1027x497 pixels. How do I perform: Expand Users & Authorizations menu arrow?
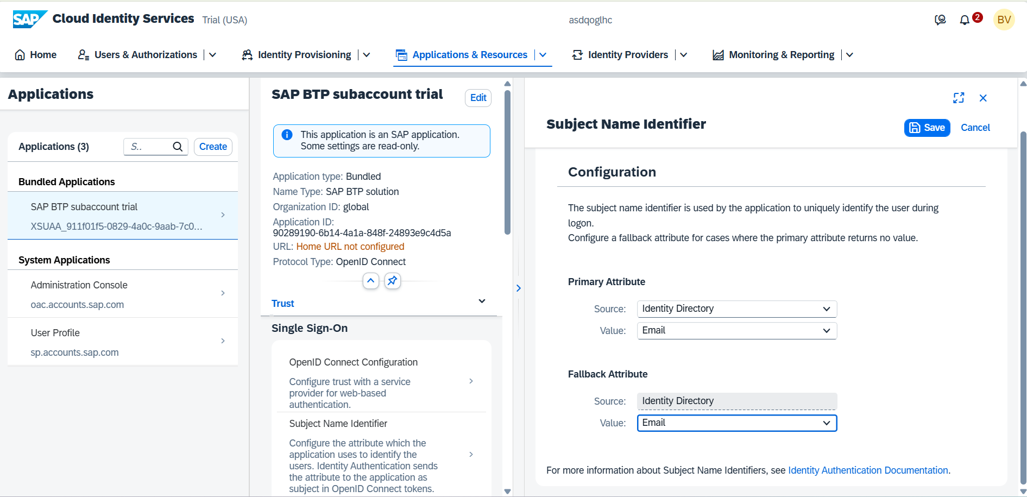click(x=213, y=55)
